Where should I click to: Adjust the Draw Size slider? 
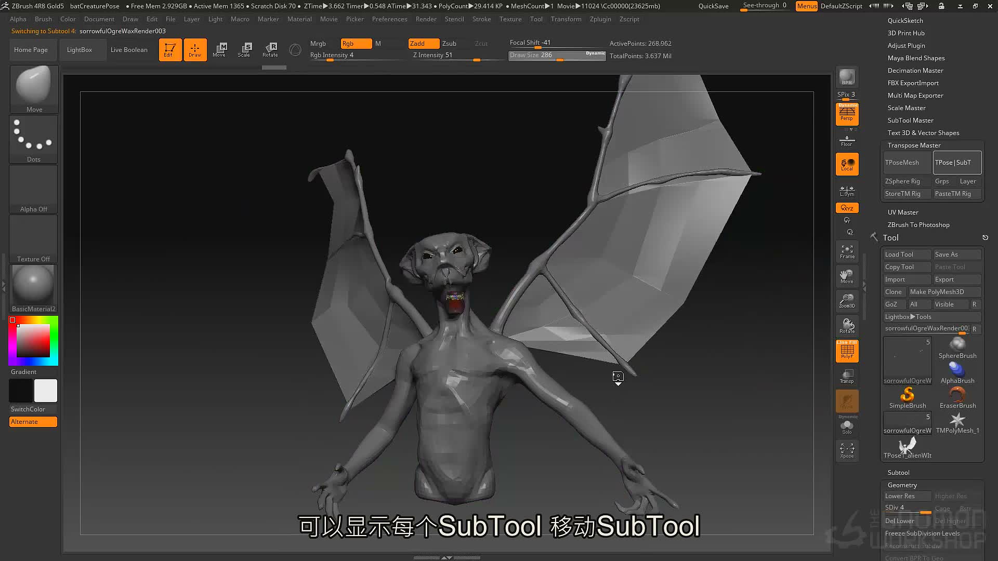click(557, 56)
